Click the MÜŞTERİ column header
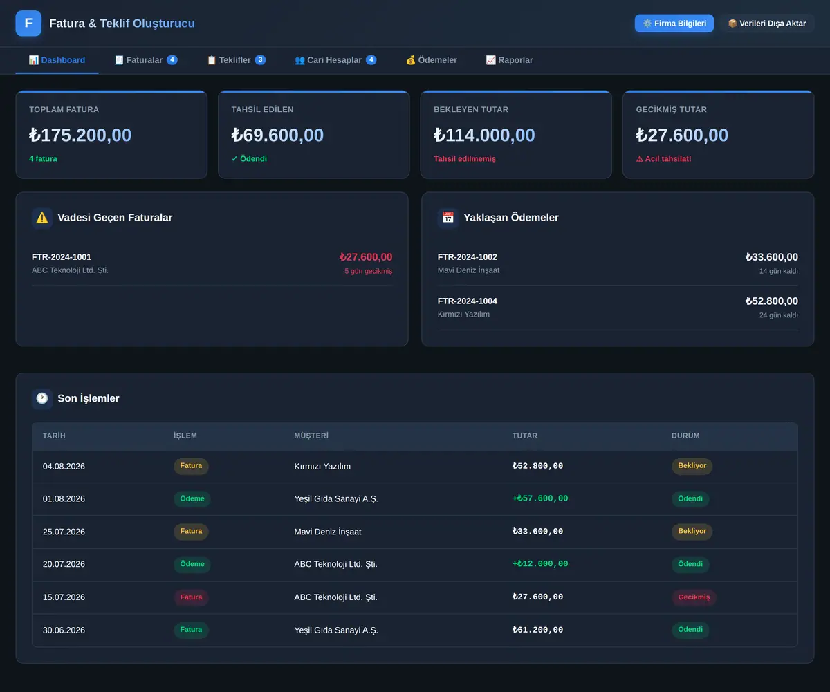This screenshot has width=830, height=692. (x=311, y=436)
